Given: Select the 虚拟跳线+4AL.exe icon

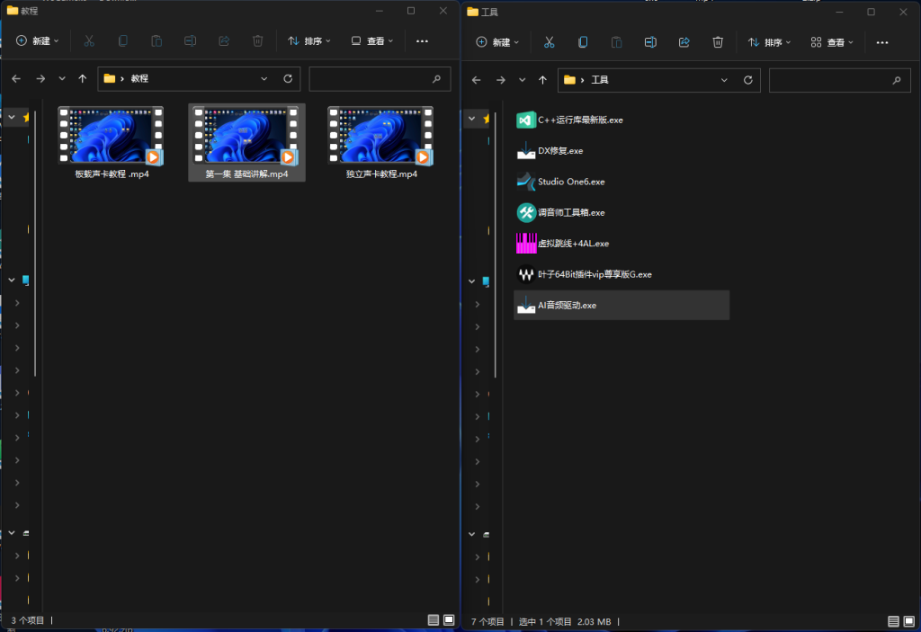Looking at the screenshot, I should pos(526,243).
